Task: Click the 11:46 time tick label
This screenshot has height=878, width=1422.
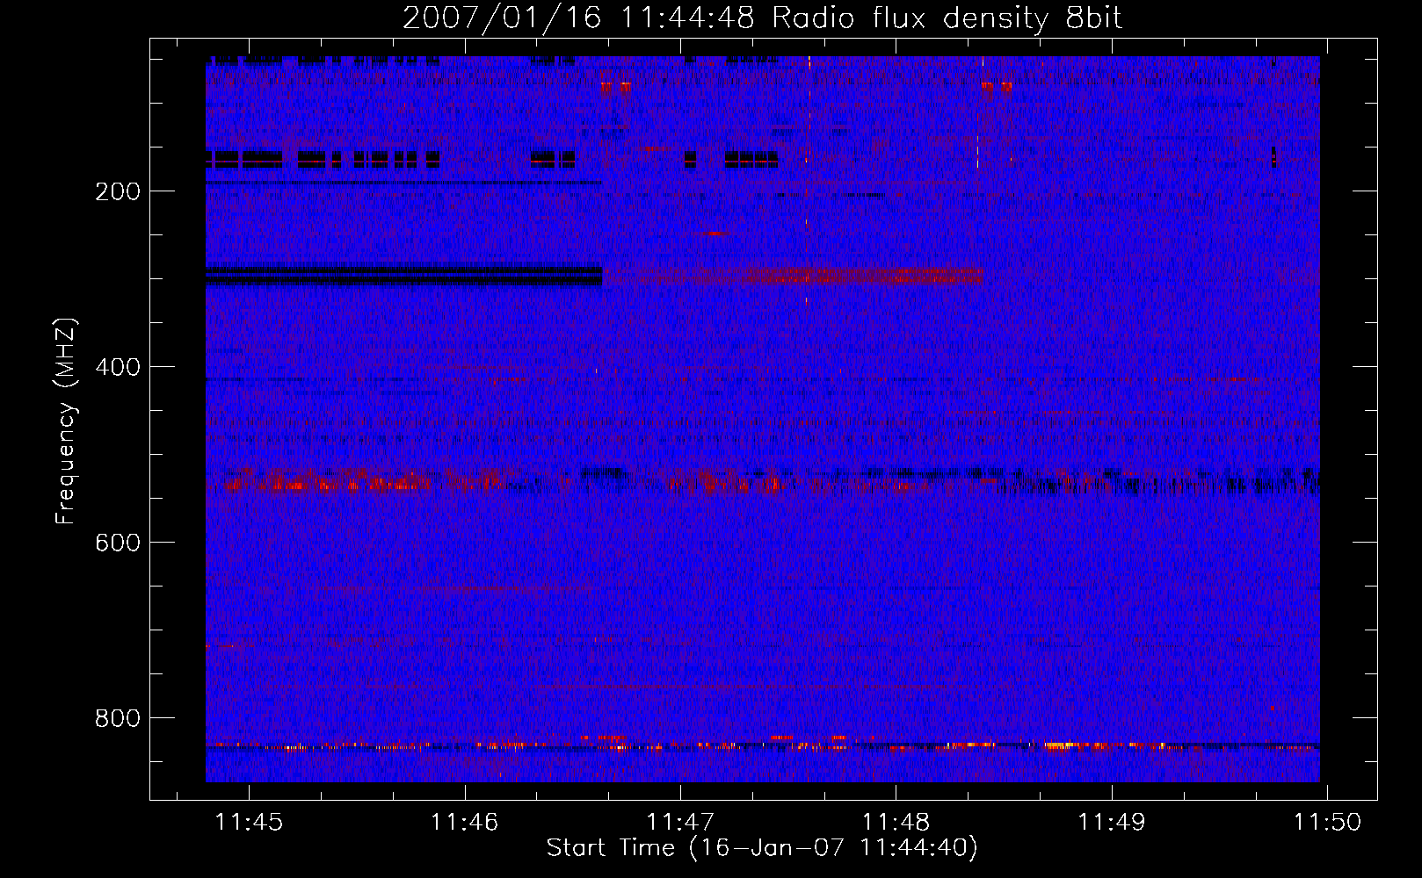Action: pos(465,822)
